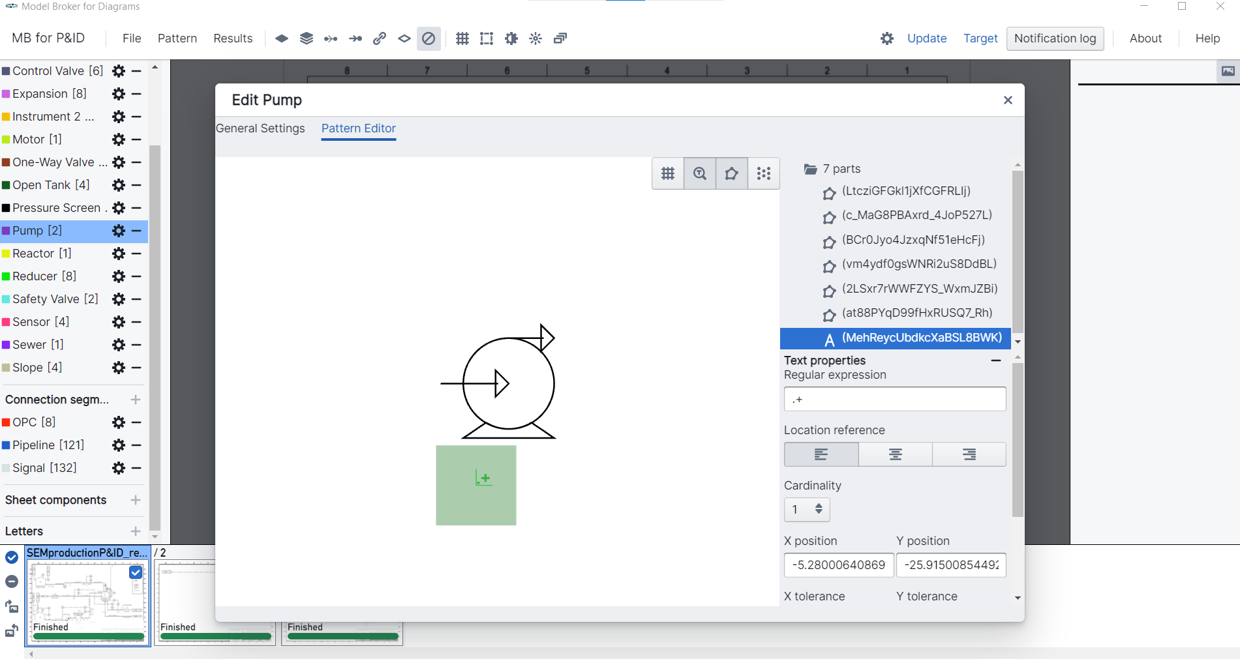The image size is (1240, 659).
Task: Select Sensor [4] in pattern list
Action: tap(40, 322)
